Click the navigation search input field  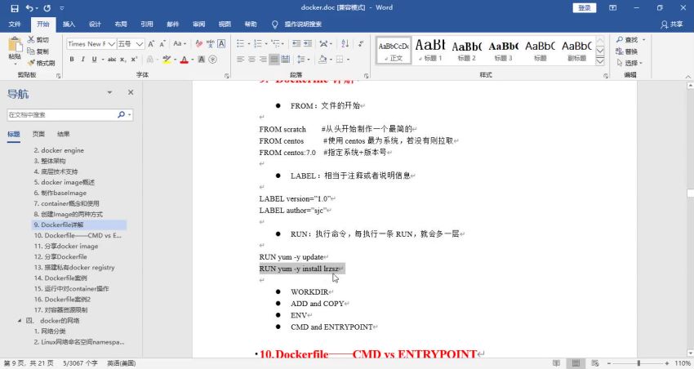pyautogui.click(x=62, y=114)
